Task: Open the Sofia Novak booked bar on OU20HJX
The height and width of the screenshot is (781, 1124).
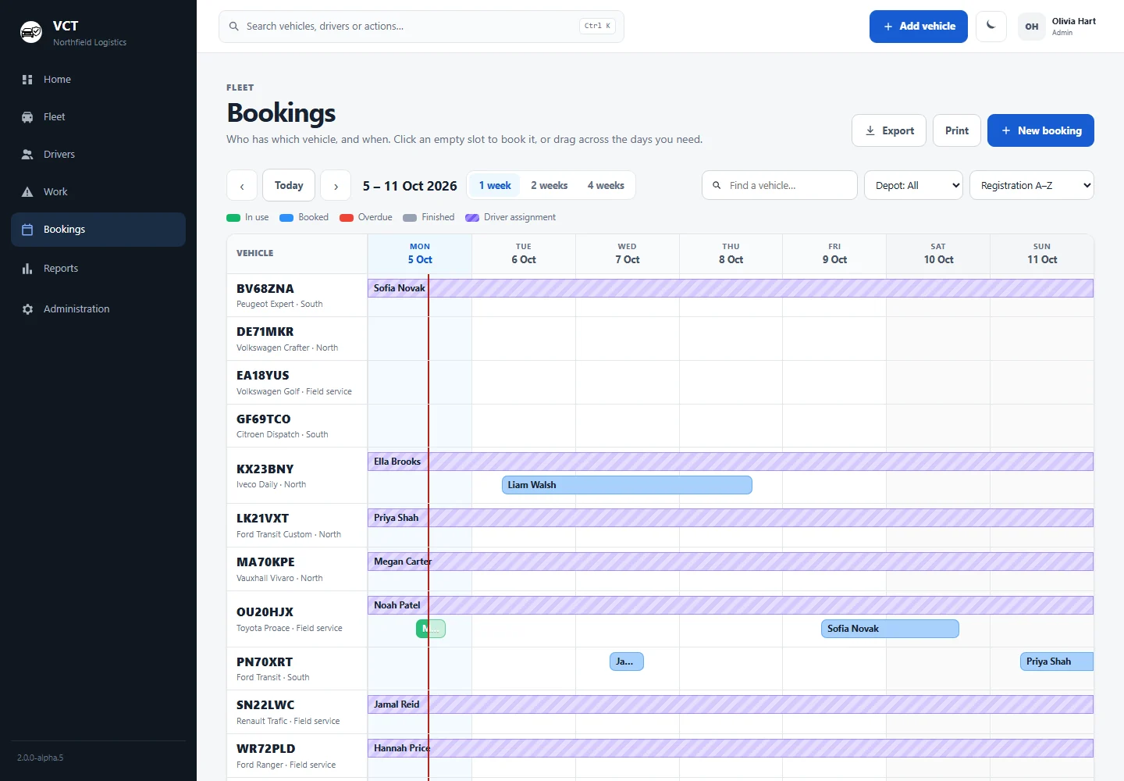Action: point(890,629)
